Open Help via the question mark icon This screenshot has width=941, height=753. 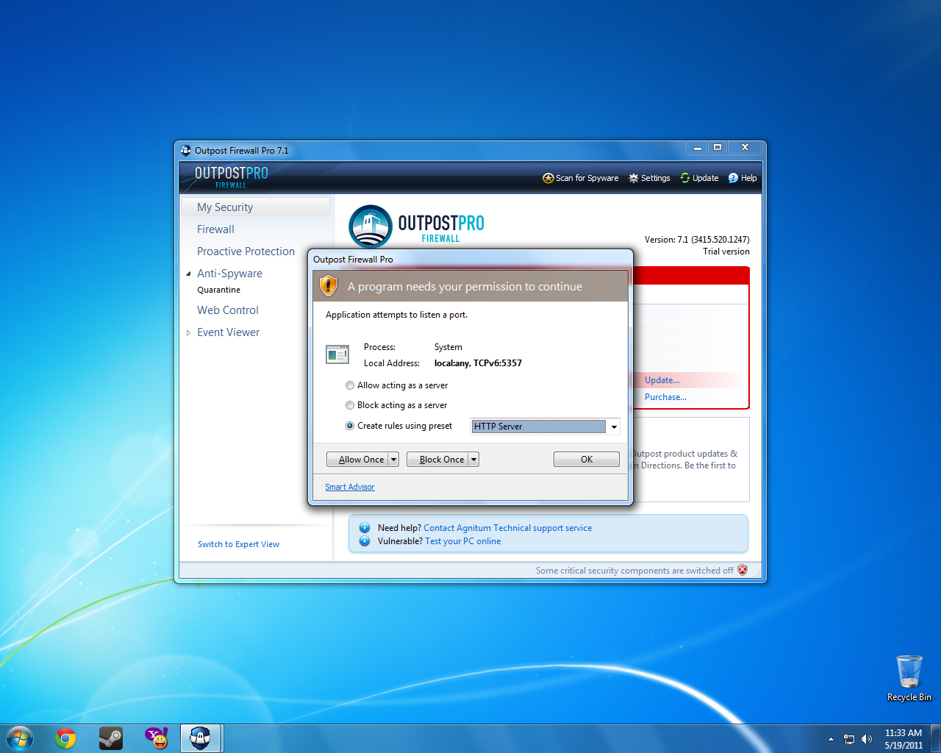tap(733, 178)
